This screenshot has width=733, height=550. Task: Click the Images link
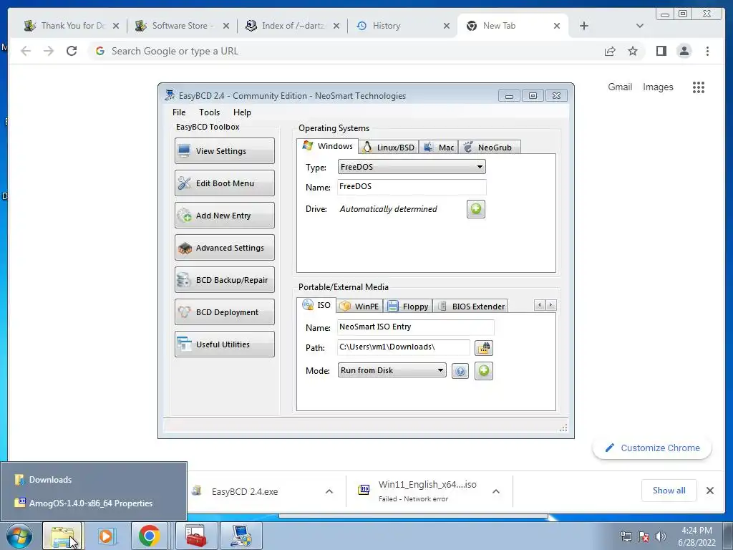click(x=658, y=87)
